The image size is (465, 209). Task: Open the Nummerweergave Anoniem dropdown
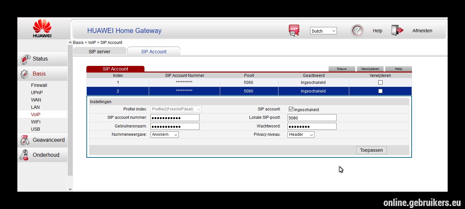164,134
